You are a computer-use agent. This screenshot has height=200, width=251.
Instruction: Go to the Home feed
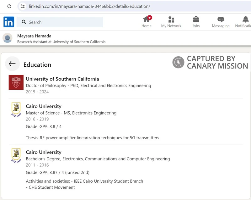147,22
